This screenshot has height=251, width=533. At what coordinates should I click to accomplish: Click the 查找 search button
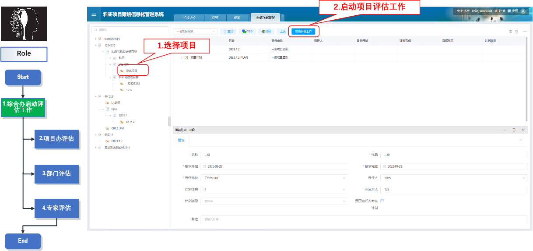[x=228, y=32]
